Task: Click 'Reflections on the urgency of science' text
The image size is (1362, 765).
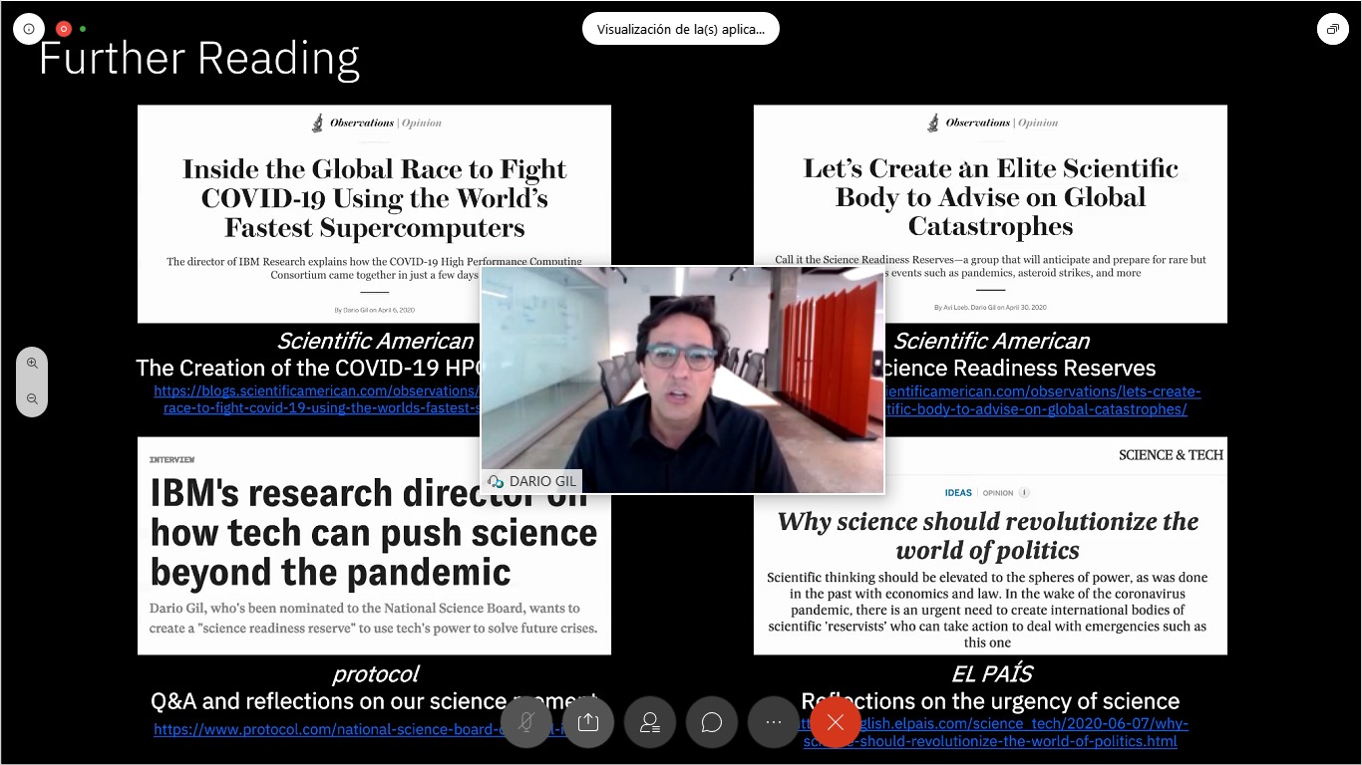Action: pos(990,701)
